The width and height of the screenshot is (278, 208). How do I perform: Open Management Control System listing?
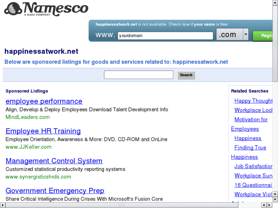click(x=54, y=161)
